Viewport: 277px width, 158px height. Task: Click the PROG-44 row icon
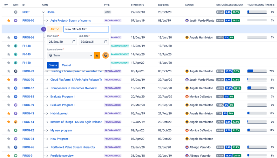tap(16, 122)
